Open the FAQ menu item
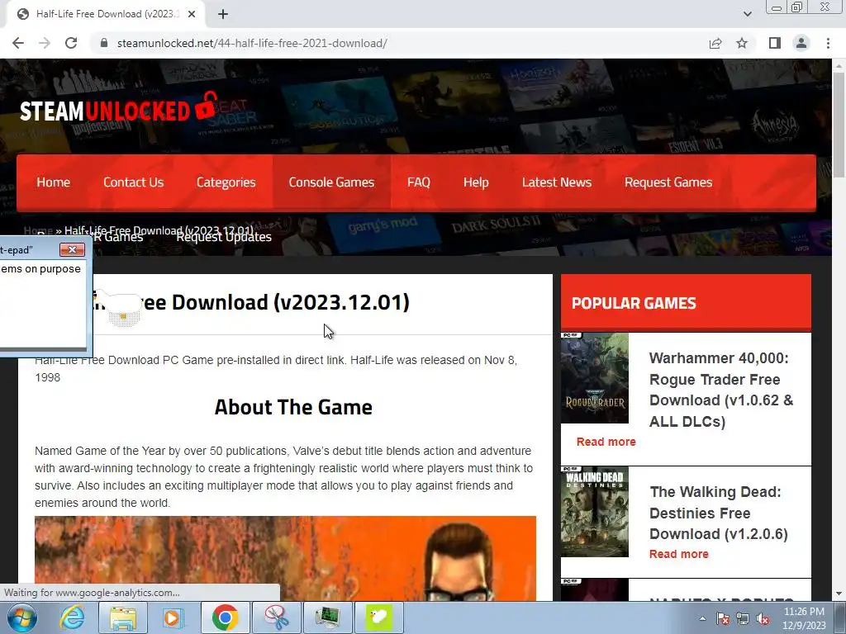846x634 pixels. click(419, 182)
